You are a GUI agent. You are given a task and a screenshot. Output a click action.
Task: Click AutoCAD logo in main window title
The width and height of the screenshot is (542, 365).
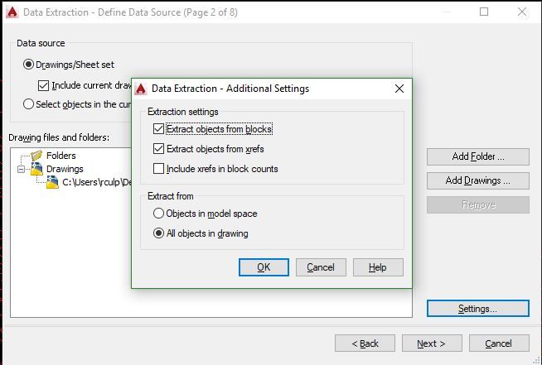tap(12, 12)
